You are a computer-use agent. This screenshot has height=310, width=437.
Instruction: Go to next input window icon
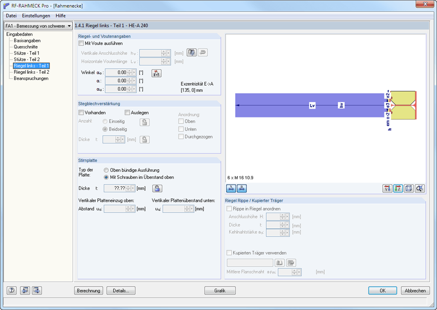(x=37, y=290)
